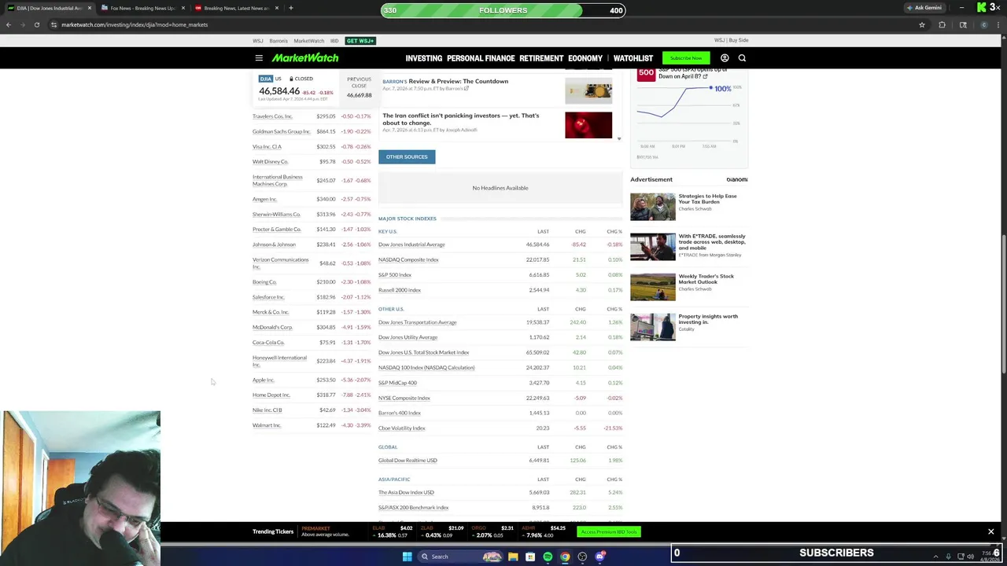Open a new browser tab
1007x566 pixels.
[x=290, y=8]
